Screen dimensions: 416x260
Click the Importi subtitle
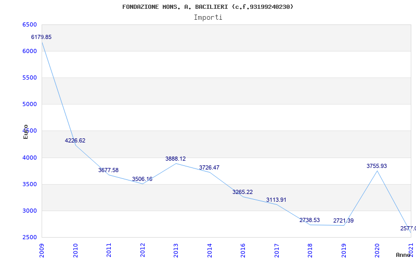(208, 18)
